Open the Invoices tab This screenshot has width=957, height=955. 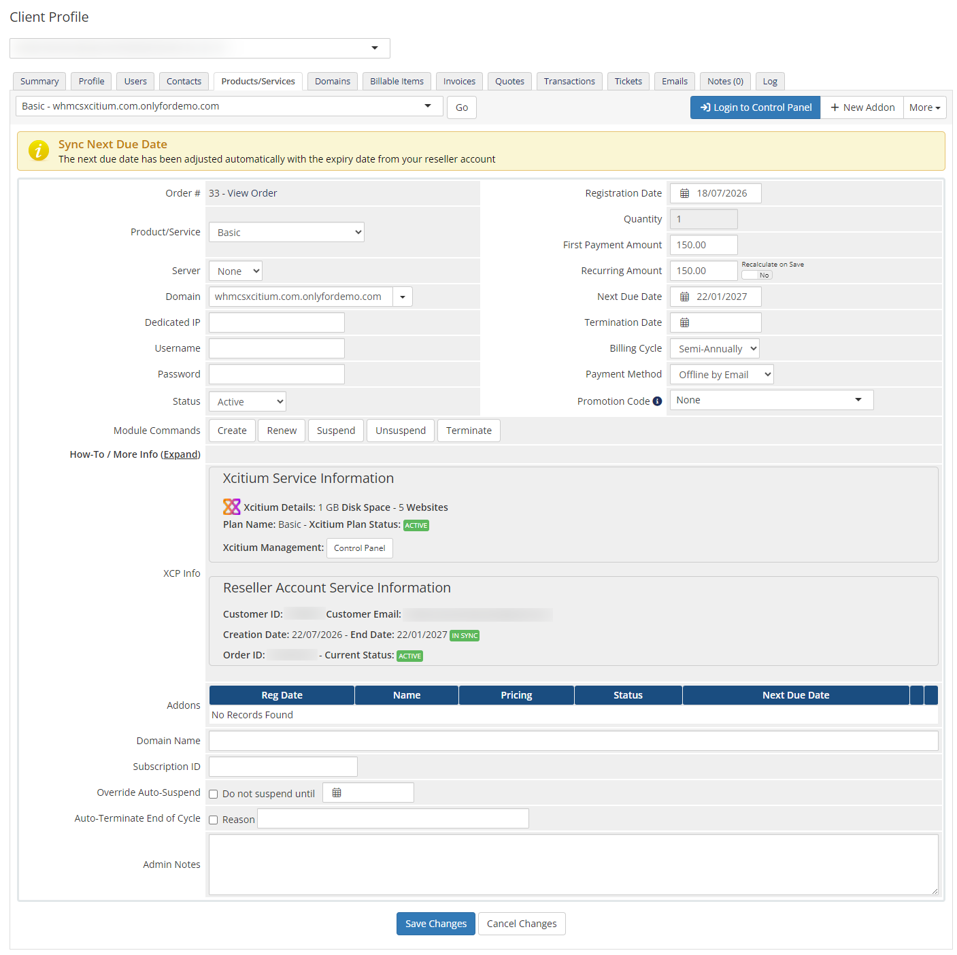click(x=459, y=81)
